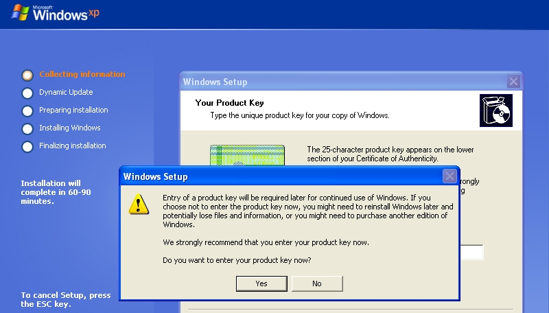Select the Preparing installation step bullet
549x313 pixels.
pos(27,111)
